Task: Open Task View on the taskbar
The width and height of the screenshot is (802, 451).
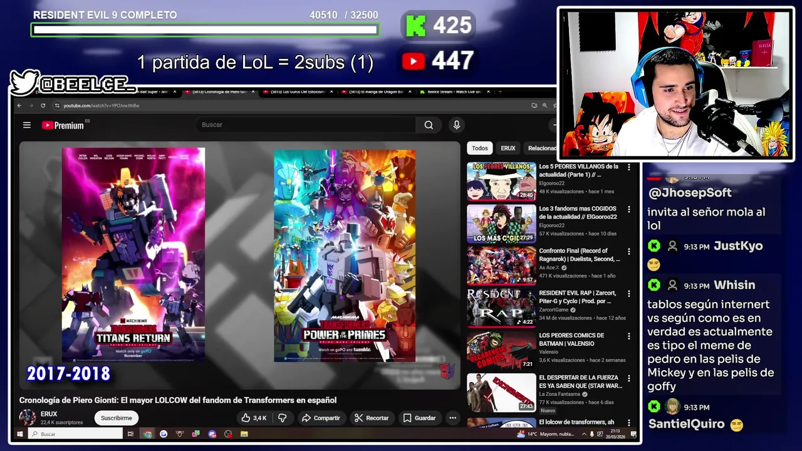Action: point(130,434)
